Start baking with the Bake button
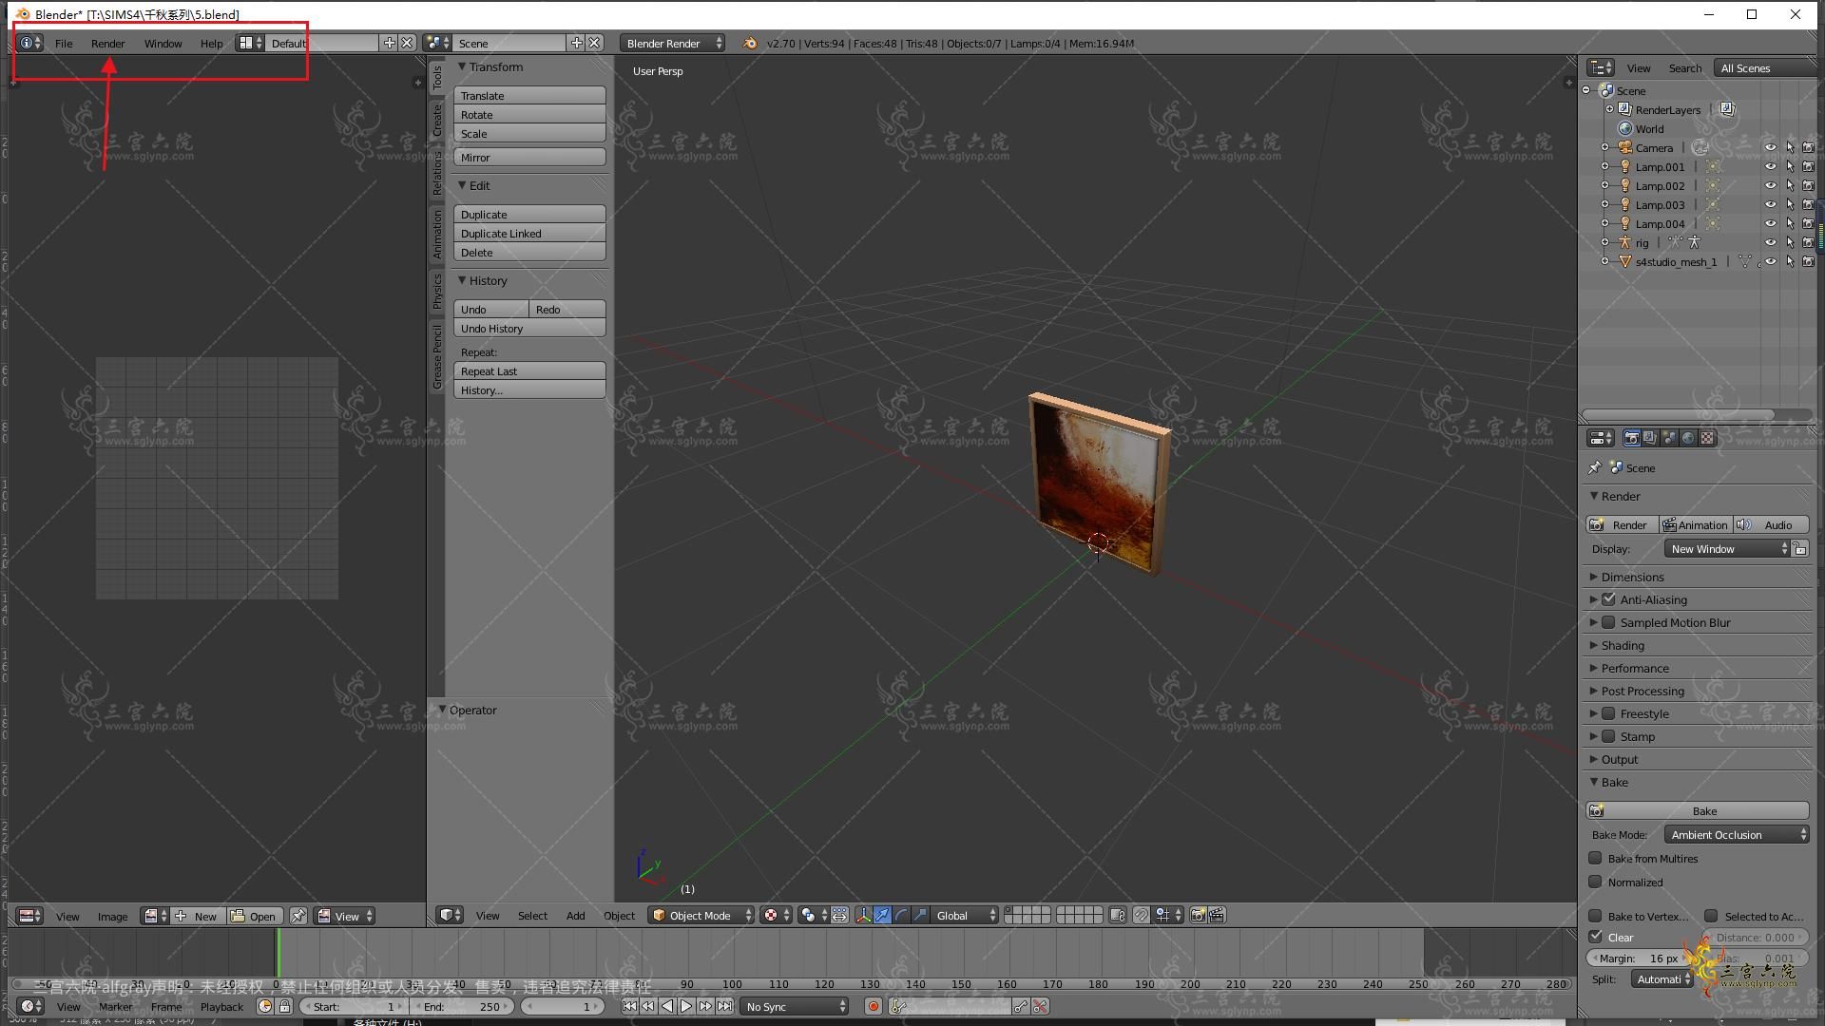This screenshot has width=1825, height=1026. pos(1698,811)
